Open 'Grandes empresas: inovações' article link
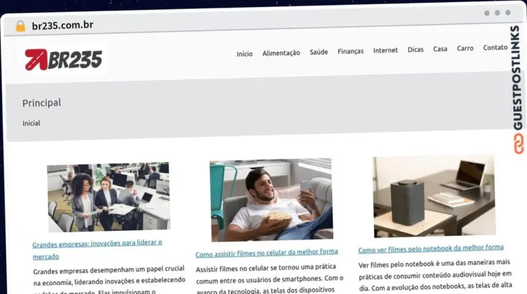This screenshot has height=294, width=527. point(97,249)
